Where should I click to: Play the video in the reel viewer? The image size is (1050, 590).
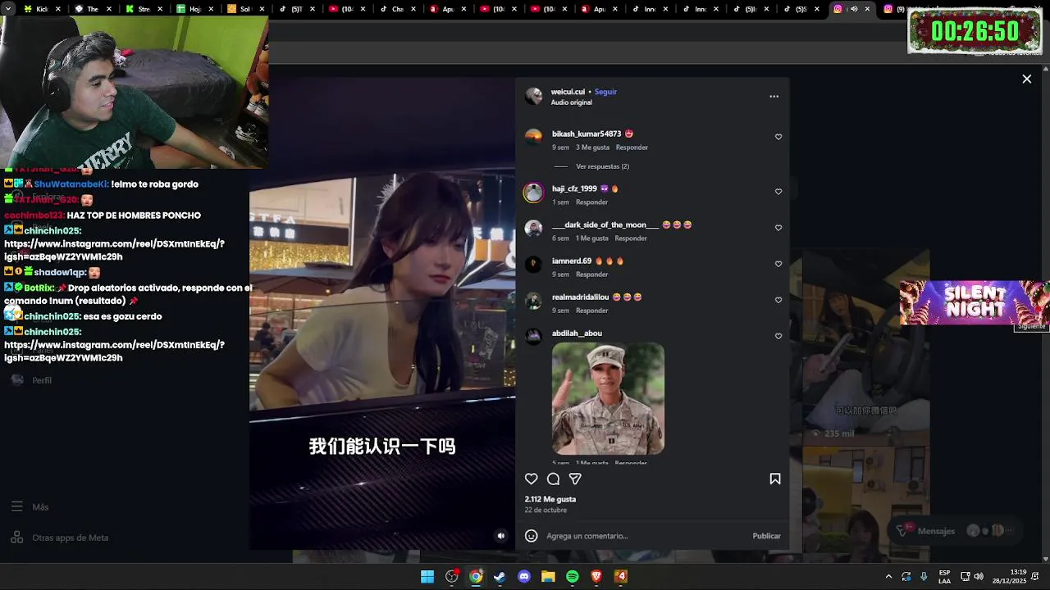coord(382,314)
